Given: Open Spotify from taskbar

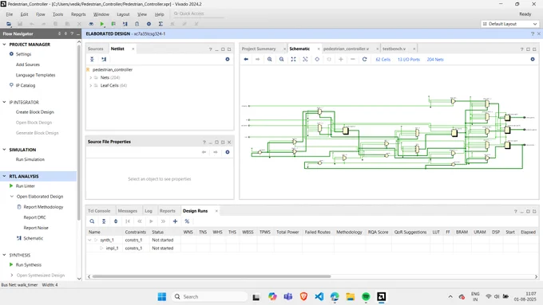Looking at the screenshot, I should [366, 296].
